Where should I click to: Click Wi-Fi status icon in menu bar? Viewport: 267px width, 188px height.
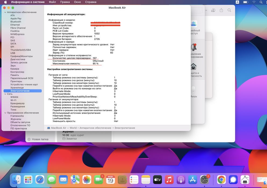(254, 2)
